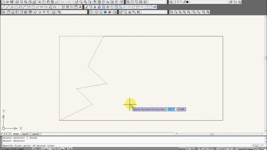Click the Open file icon
The height and width of the screenshot is (150, 267).
coord(8,2)
